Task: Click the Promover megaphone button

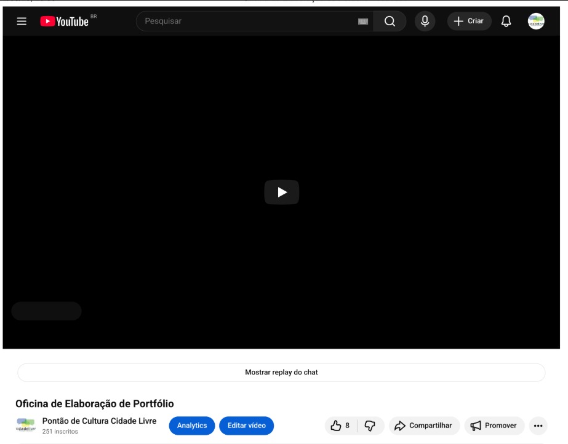Action: pyautogui.click(x=494, y=426)
